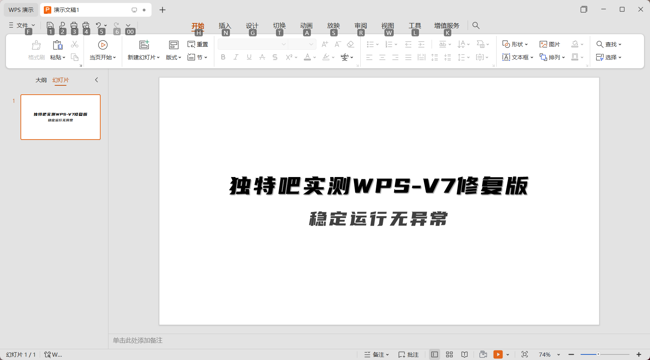Click the Save icon in quick access toolbar
The image size is (650, 360).
tap(50, 24)
